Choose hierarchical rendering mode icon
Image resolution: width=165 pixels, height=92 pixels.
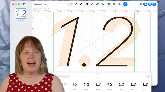[x=92, y=4]
